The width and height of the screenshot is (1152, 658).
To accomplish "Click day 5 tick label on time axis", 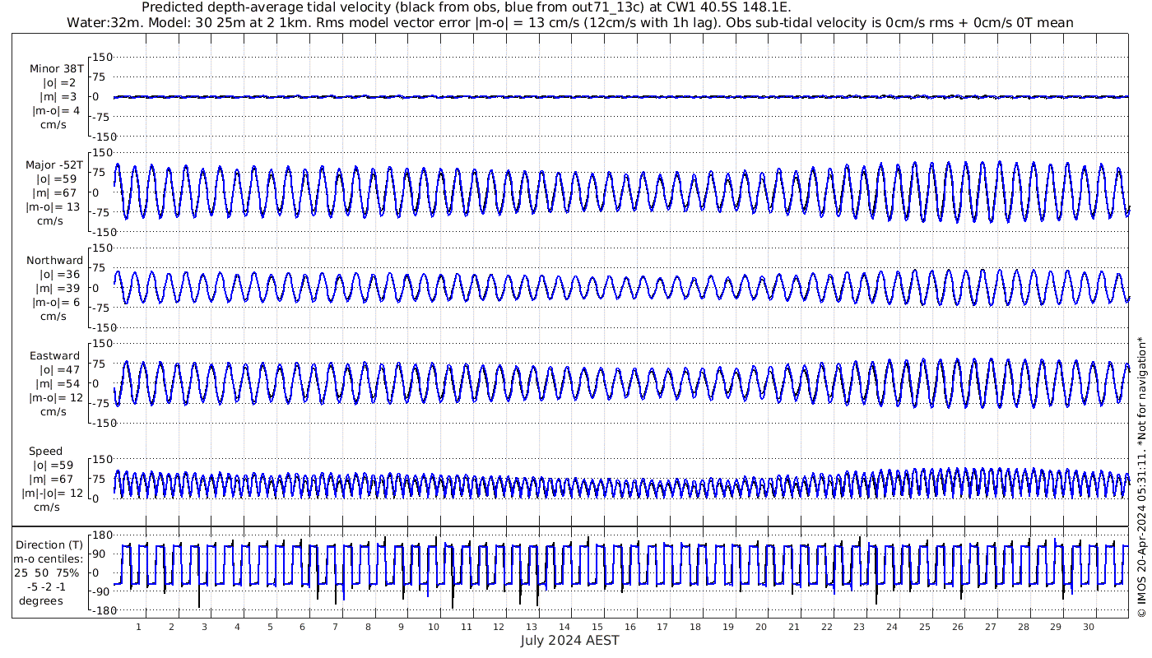I will [270, 628].
